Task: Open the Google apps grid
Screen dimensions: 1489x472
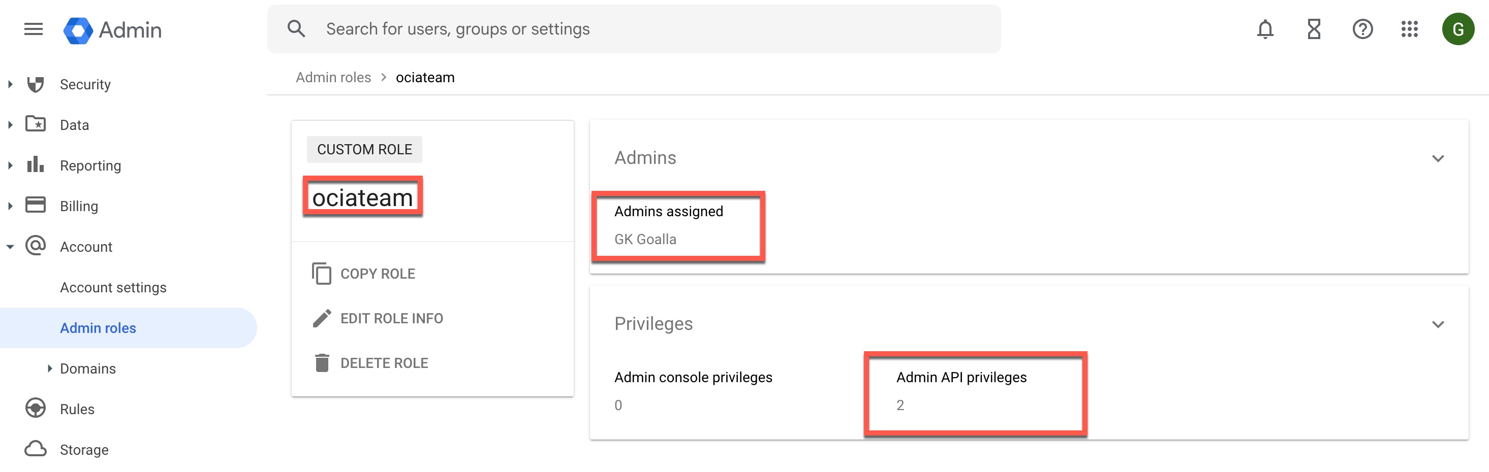Action: [1410, 29]
